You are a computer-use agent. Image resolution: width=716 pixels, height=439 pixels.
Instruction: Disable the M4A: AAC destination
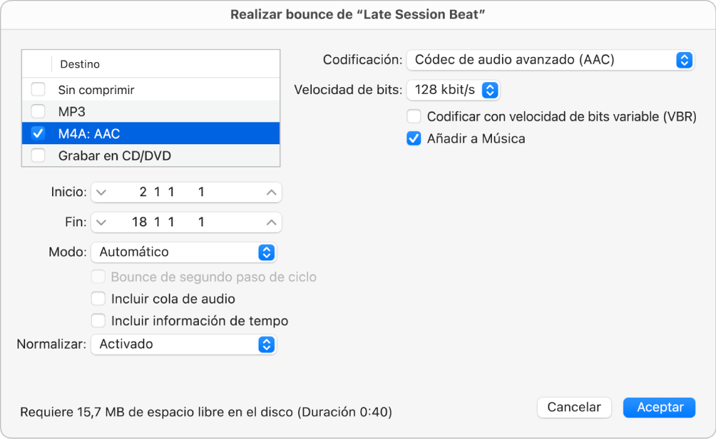(x=38, y=133)
